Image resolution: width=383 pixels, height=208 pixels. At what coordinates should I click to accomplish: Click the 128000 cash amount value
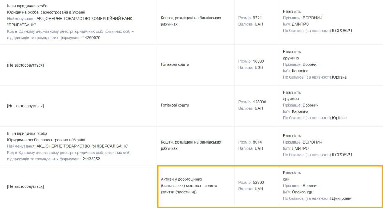point(259,102)
